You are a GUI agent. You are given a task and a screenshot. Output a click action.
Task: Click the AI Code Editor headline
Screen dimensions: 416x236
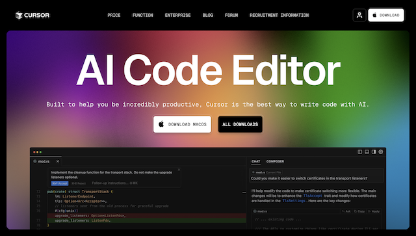[x=208, y=70]
